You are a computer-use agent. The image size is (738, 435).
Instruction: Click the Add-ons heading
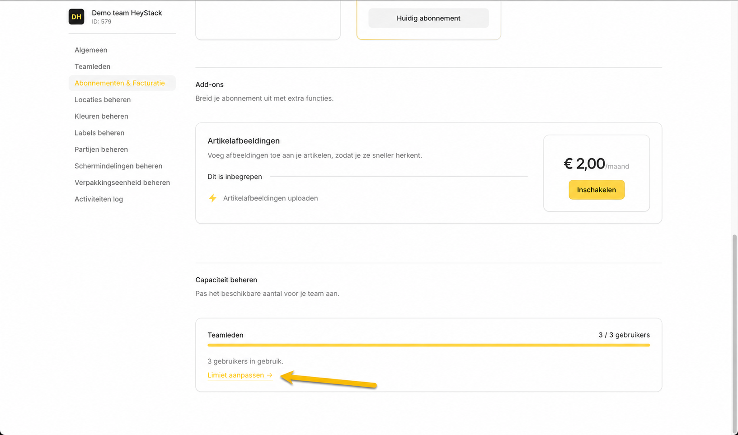[209, 84]
